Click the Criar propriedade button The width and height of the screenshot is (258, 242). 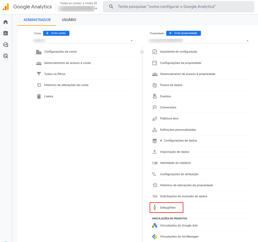tap(184, 33)
